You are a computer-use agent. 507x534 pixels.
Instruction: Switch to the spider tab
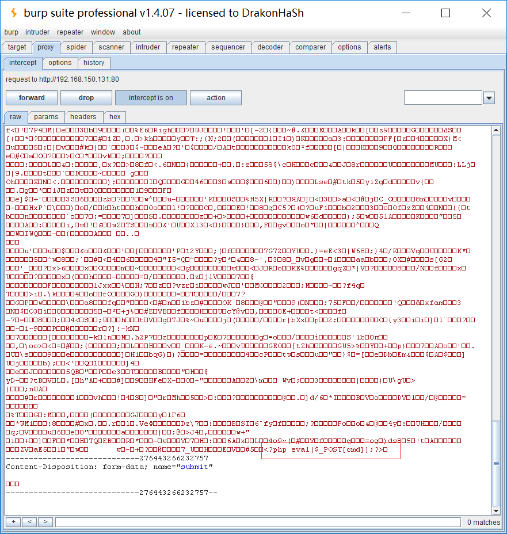[x=77, y=47]
